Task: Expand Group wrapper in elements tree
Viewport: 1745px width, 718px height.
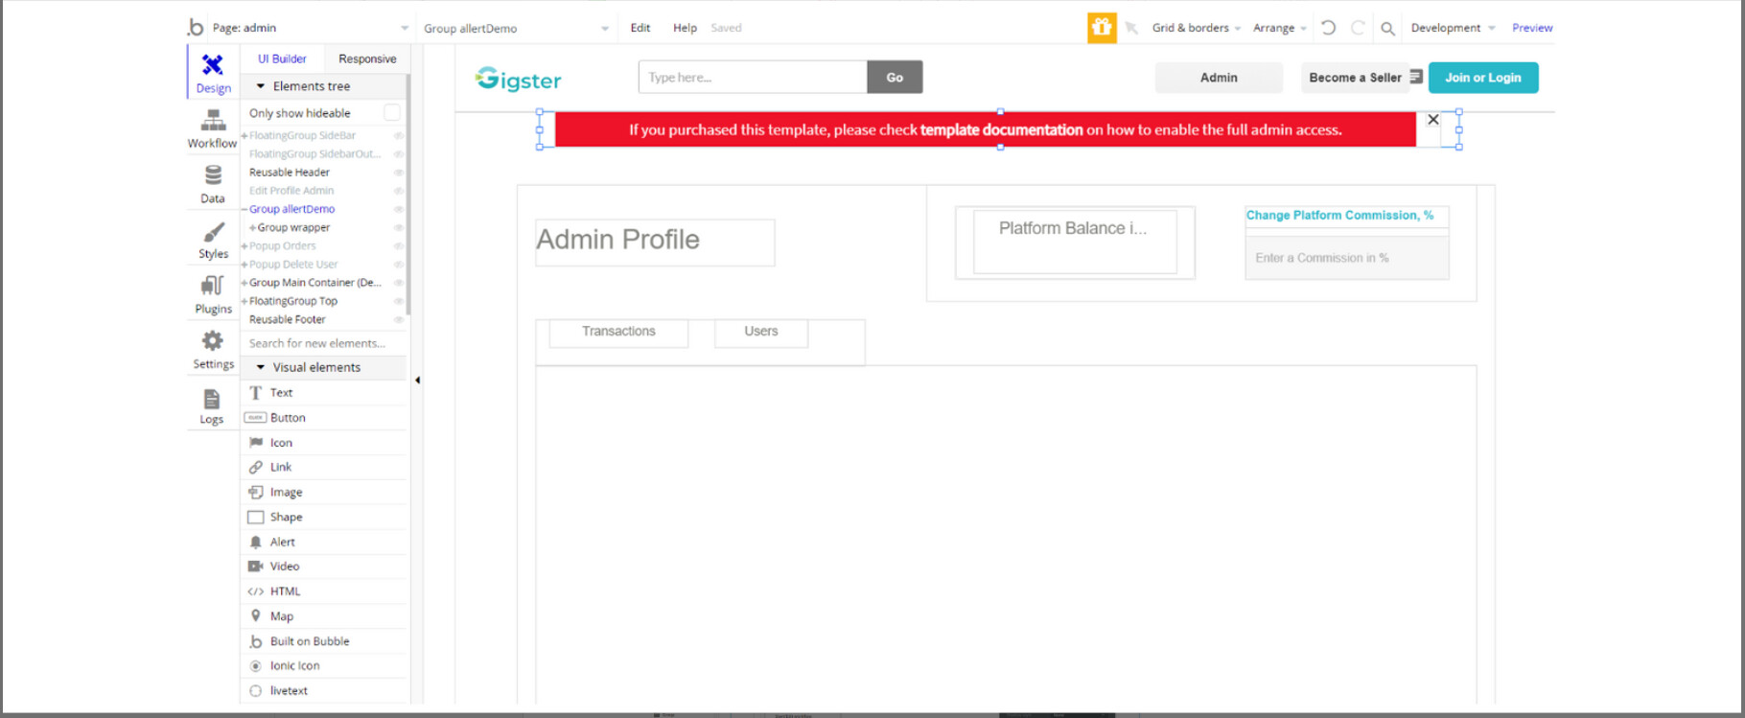Action: 252,228
